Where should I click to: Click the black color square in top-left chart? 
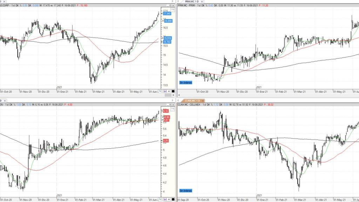click(x=172, y=91)
